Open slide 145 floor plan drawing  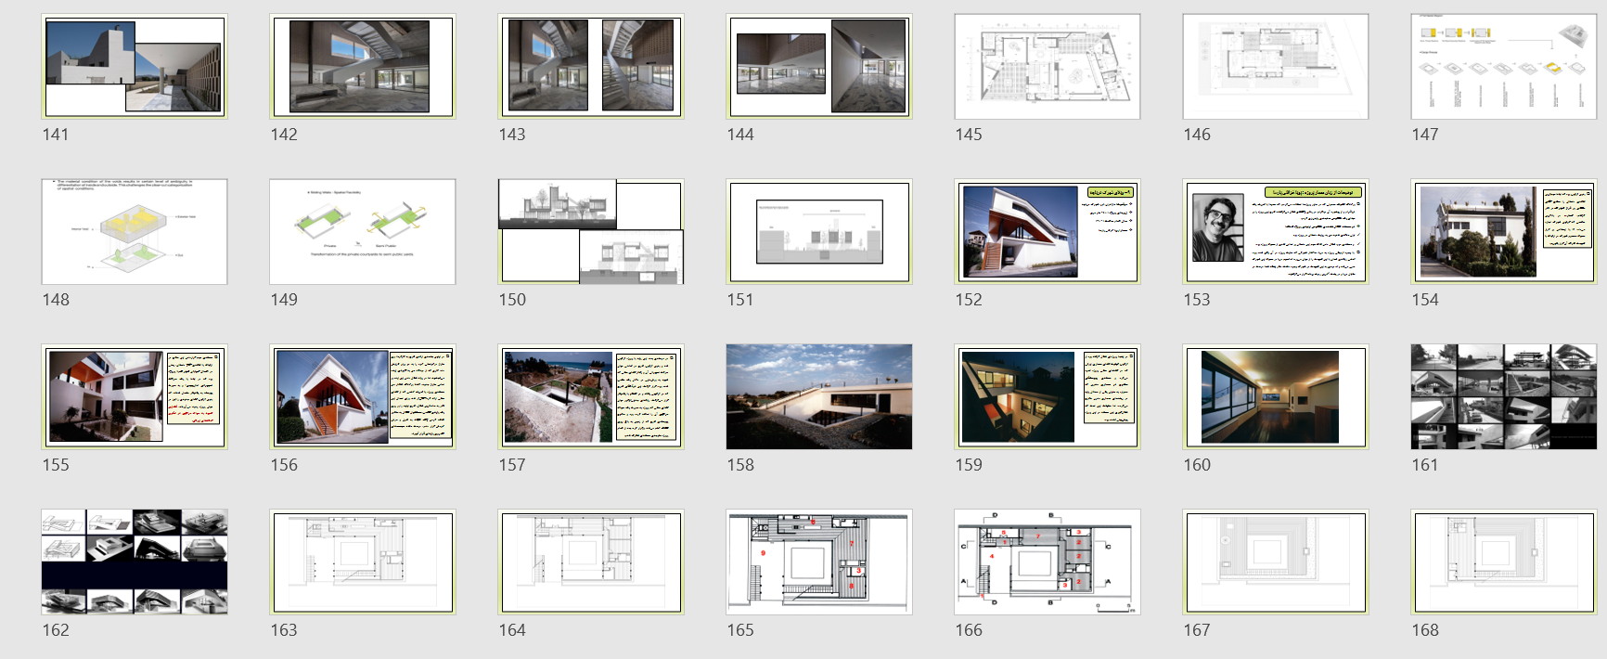[x=1047, y=66]
